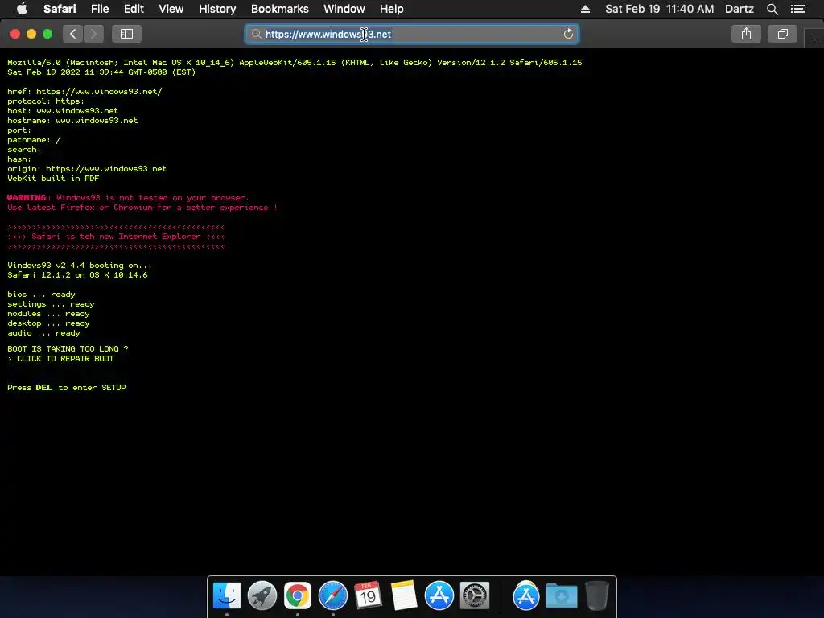Click 'BOOT IS TAKING TOO LONG ?' text
824x618 pixels.
(68, 349)
